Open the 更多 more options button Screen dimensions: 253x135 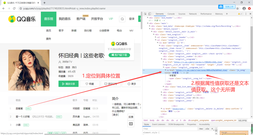(x=131, y=84)
